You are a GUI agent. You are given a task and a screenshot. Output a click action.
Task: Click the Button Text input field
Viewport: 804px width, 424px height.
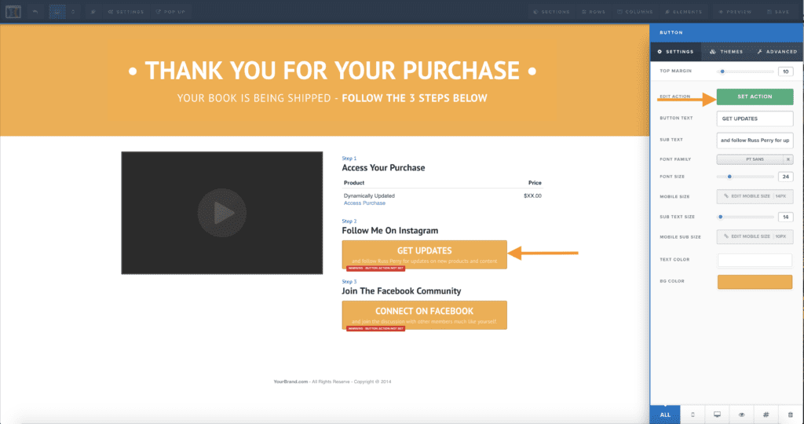point(755,119)
